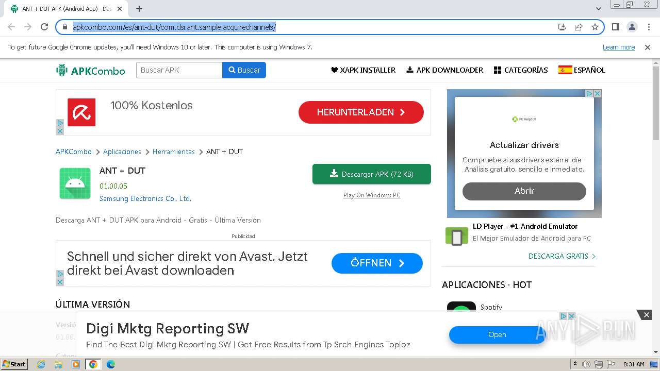
Task: Click Open on bottom banner ad
Action: click(x=497, y=334)
